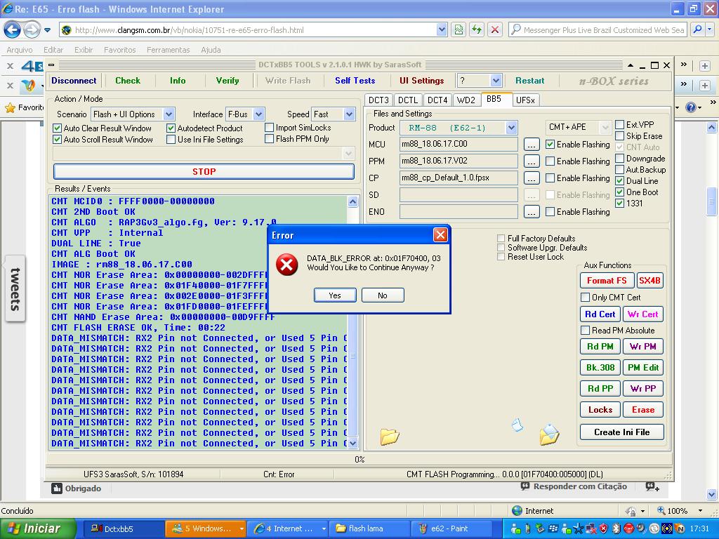Click Create Ini File button
The image size is (719, 539).
click(622, 432)
